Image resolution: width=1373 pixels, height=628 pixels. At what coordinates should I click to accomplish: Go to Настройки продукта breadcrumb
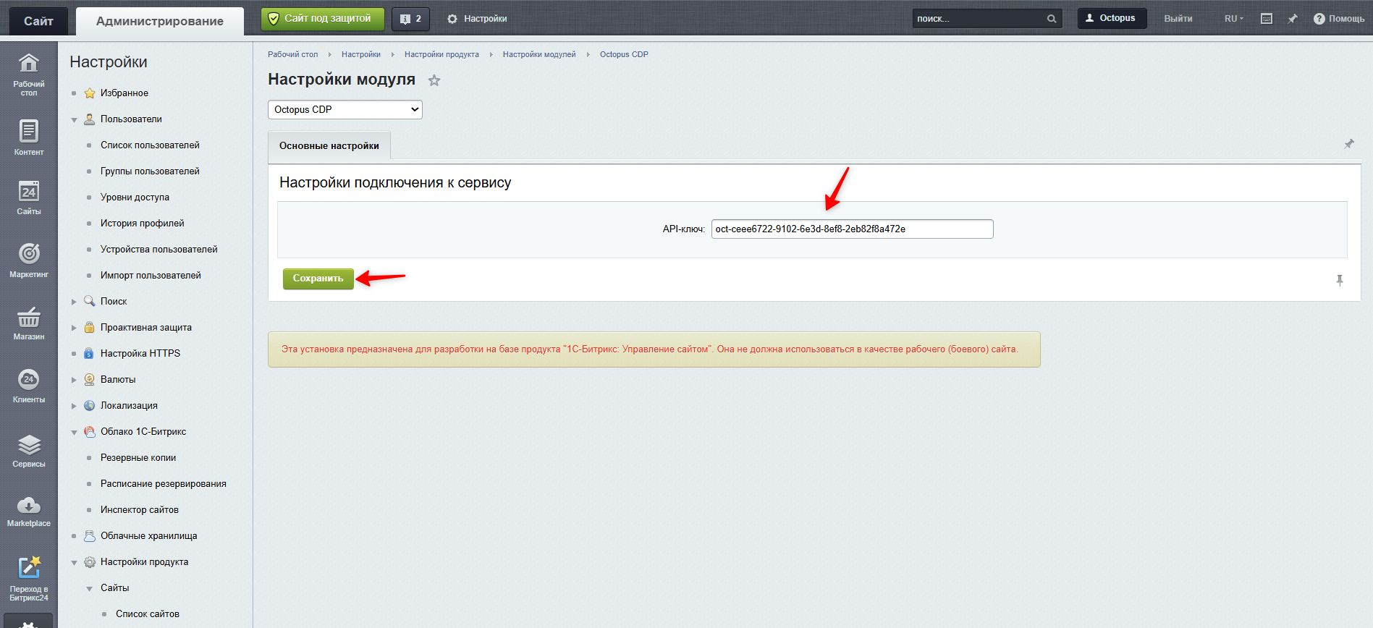tap(442, 54)
